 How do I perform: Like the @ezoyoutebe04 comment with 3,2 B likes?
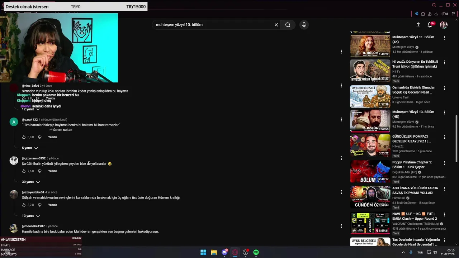coord(24,205)
